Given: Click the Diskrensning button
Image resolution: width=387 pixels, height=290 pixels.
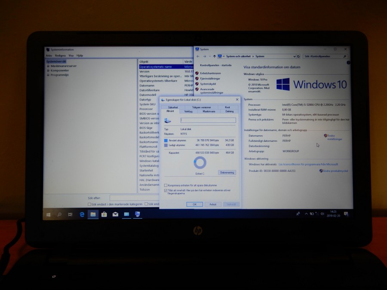Looking at the screenshot, I should click(x=227, y=173).
